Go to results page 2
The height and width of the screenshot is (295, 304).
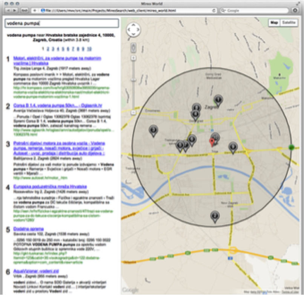pos(48,49)
